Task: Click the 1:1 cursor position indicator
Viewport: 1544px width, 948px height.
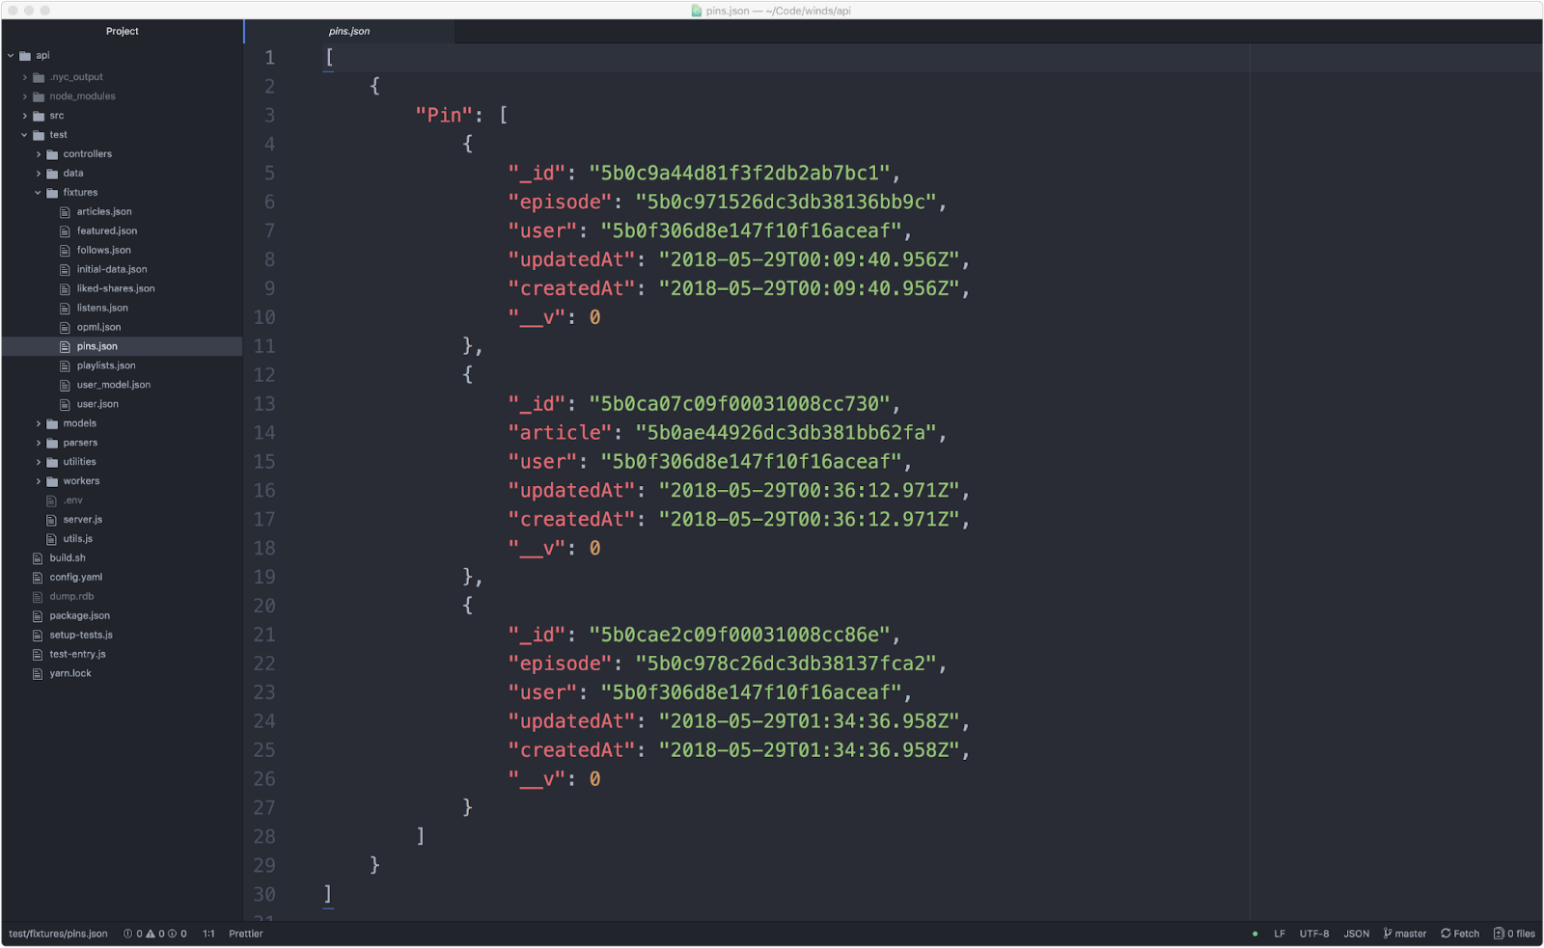Action: 208,934
